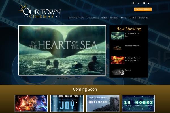Click the Our Town Cinemas logo

pos(40,11)
